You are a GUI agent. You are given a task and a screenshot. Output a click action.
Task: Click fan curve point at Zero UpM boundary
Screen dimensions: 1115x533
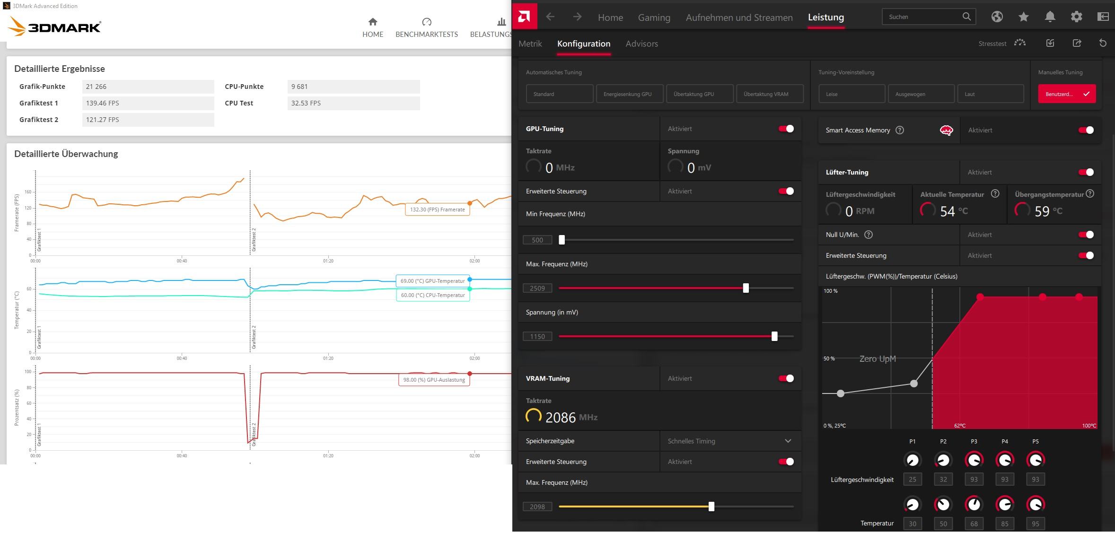point(914,384)
